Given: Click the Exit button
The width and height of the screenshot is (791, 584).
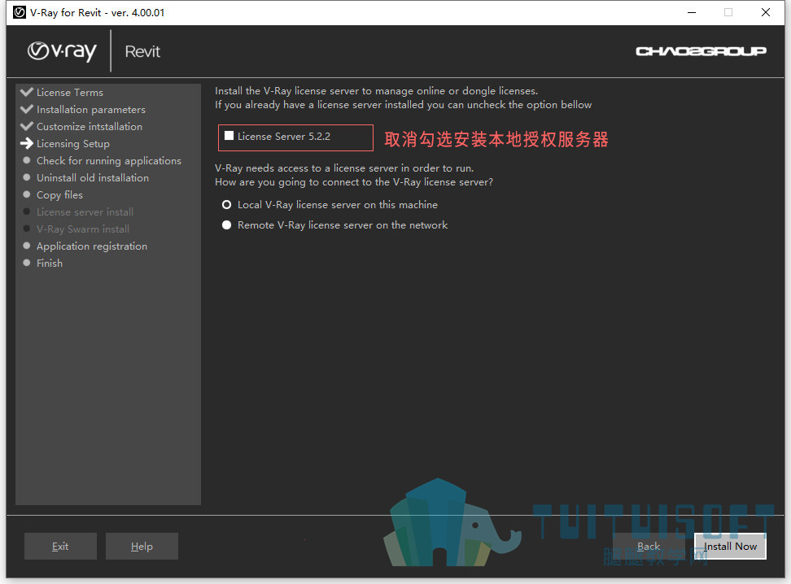Looking at the screenshot, I should (60, 546).
